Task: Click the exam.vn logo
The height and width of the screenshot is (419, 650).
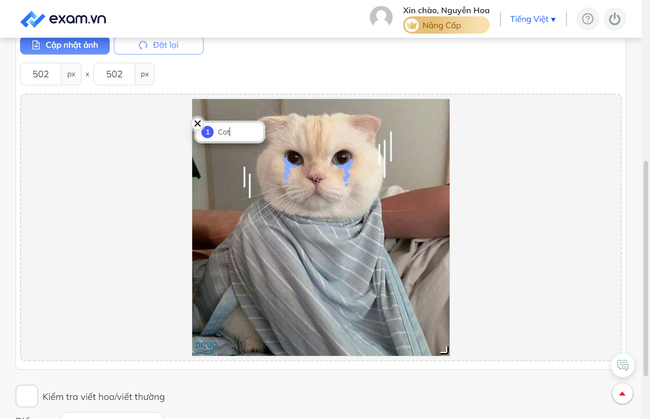Action: [x=63, y=19]
